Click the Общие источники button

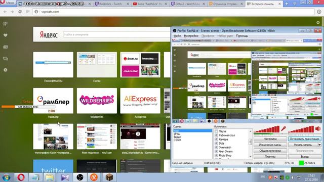click(270, 151)
